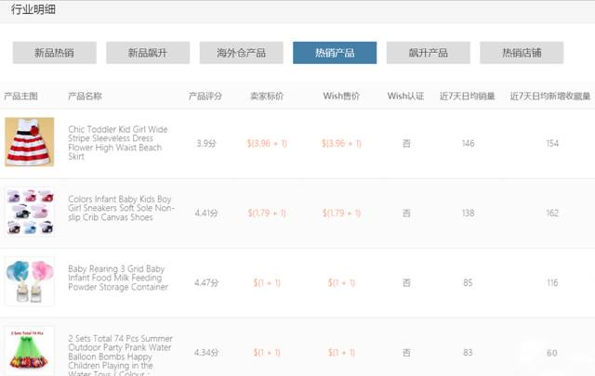The height and width of the screenshot is (376, 595).
Task: View the water balloon bombs thumbnail
Action: [29, 351]
